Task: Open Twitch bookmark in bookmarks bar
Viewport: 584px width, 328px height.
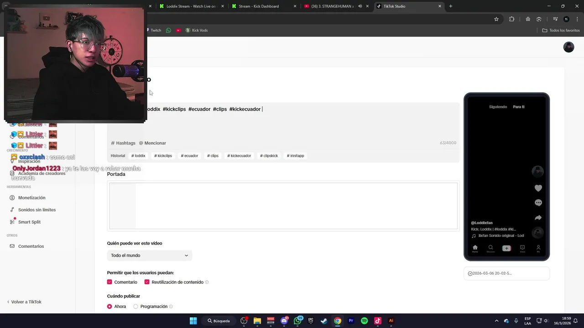Action: click(153, 30)
